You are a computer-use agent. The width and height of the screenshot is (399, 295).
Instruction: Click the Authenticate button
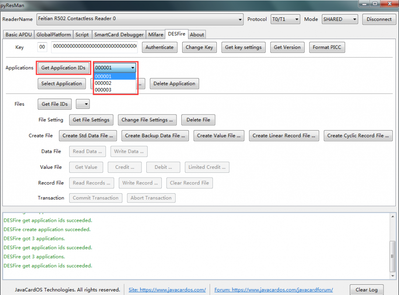tap(159, 48)
